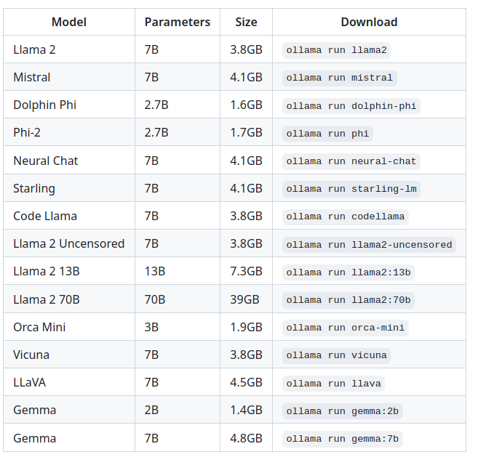This screenshot has height=457, width=478.
Task: Select the "ollama run mistral" code snippet
Action: click(x=339, y=78)
